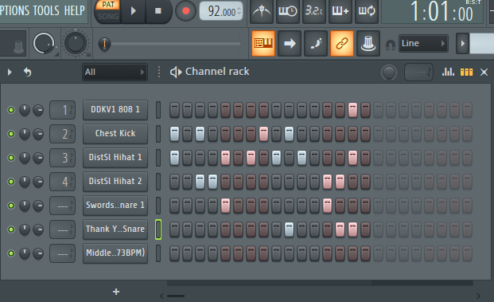The image size is (494, 302).
Task: Mute the DistSl Hihat 1 channel
Action: tap(11, 158)
